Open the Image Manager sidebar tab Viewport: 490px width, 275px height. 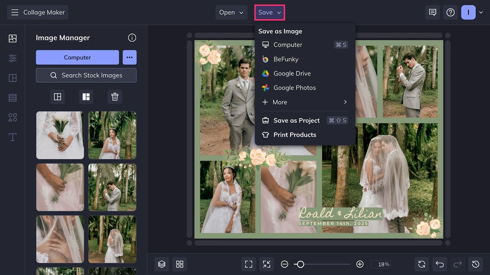tap(12, 38)
